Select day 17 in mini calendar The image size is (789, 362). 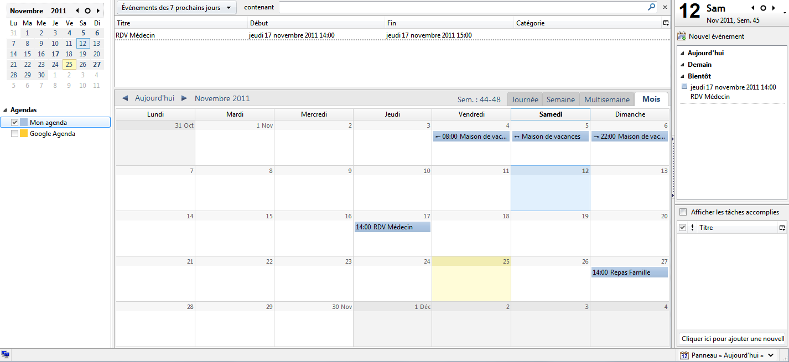(55, 54)
